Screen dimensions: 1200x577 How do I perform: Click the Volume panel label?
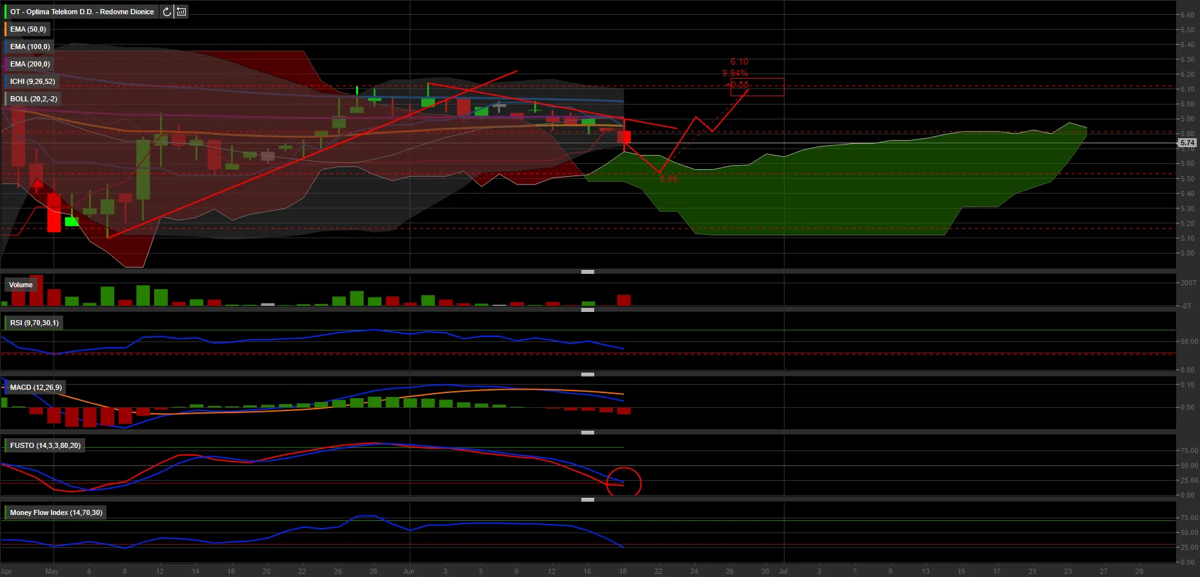point(21,285)
